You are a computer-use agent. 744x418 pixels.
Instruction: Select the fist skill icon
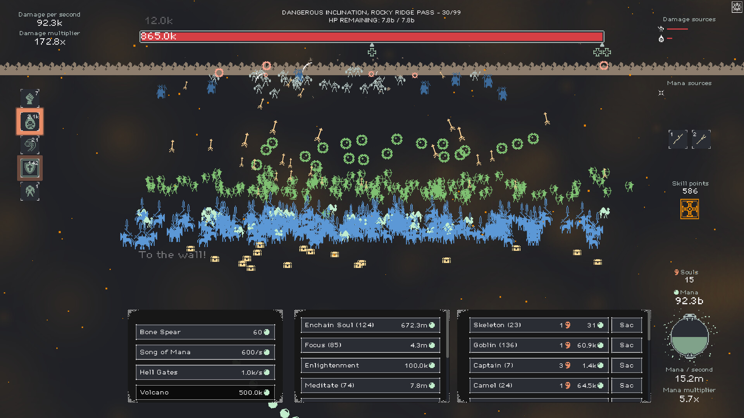pos(30,98)
